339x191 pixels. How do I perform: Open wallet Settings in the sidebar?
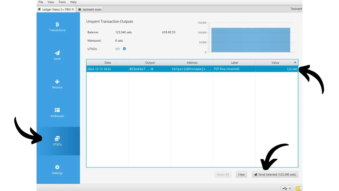pos(57,170)
